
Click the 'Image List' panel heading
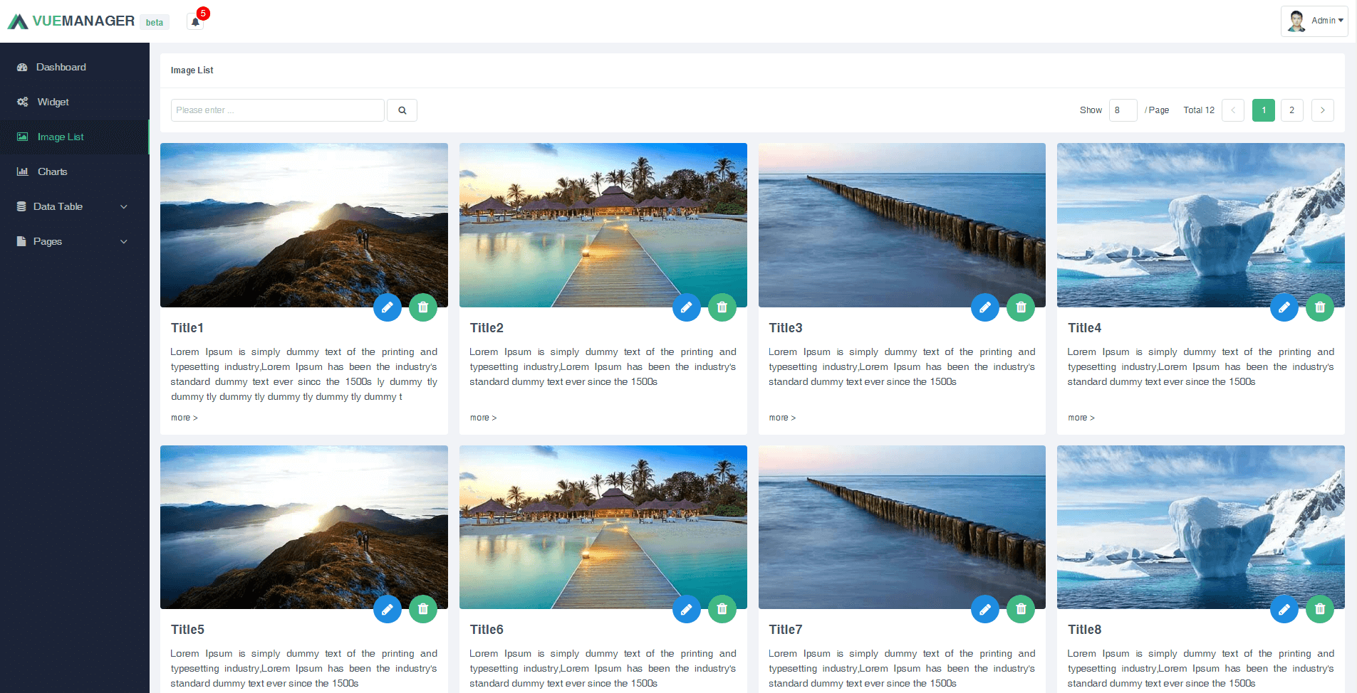192,70
